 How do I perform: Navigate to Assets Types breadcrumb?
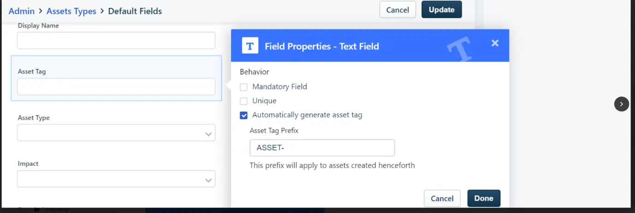pyautogui.click(x=71, y=11)
